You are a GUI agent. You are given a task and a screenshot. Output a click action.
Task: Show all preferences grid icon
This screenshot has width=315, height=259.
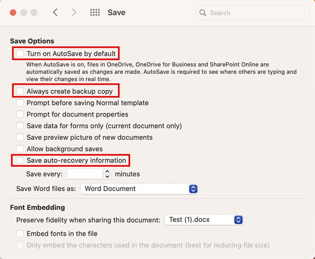(x=95, y=13)
